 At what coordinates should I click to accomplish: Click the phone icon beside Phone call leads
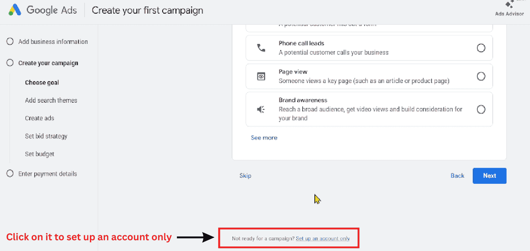coord(261,48)
